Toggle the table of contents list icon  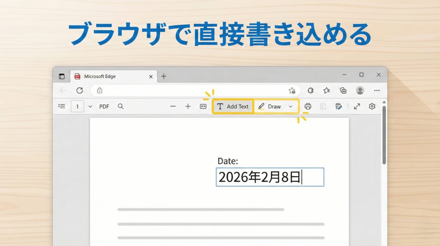[62, 106]
